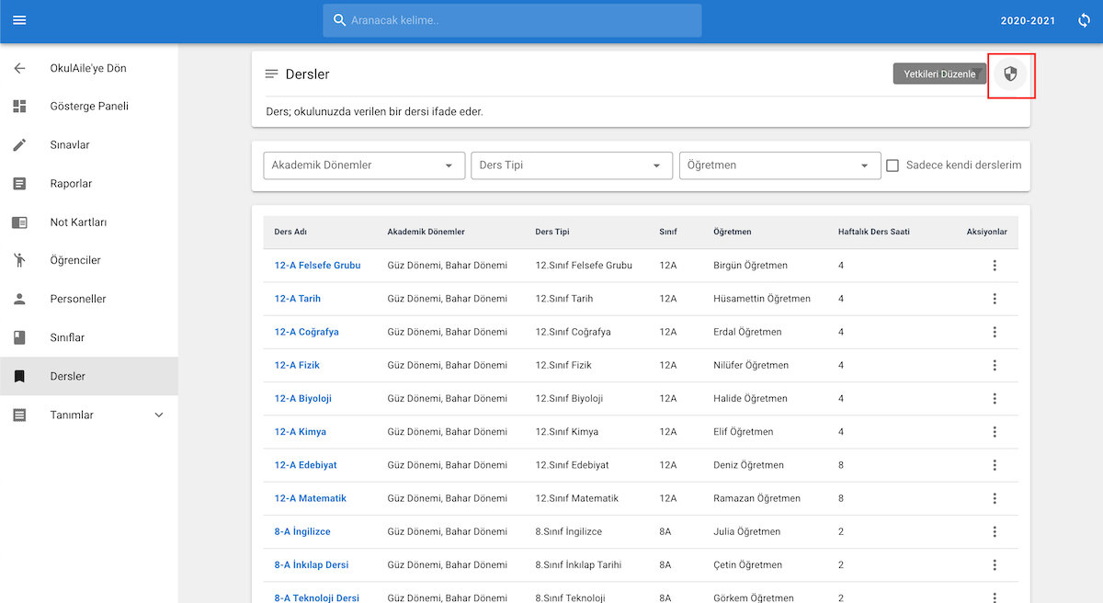Open actions menu for 12-A Biyoloji
This screenshot has width=1103, height=603.
coord(994,399)
